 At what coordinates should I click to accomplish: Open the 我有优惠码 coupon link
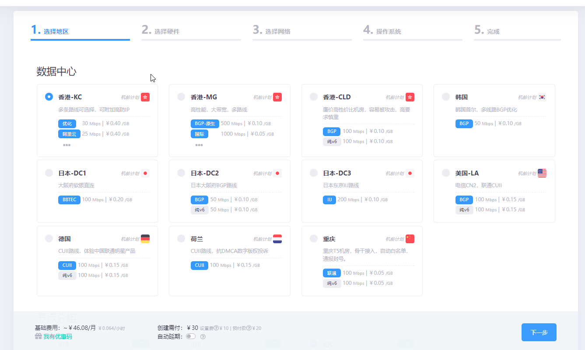[x=57, y=336]
